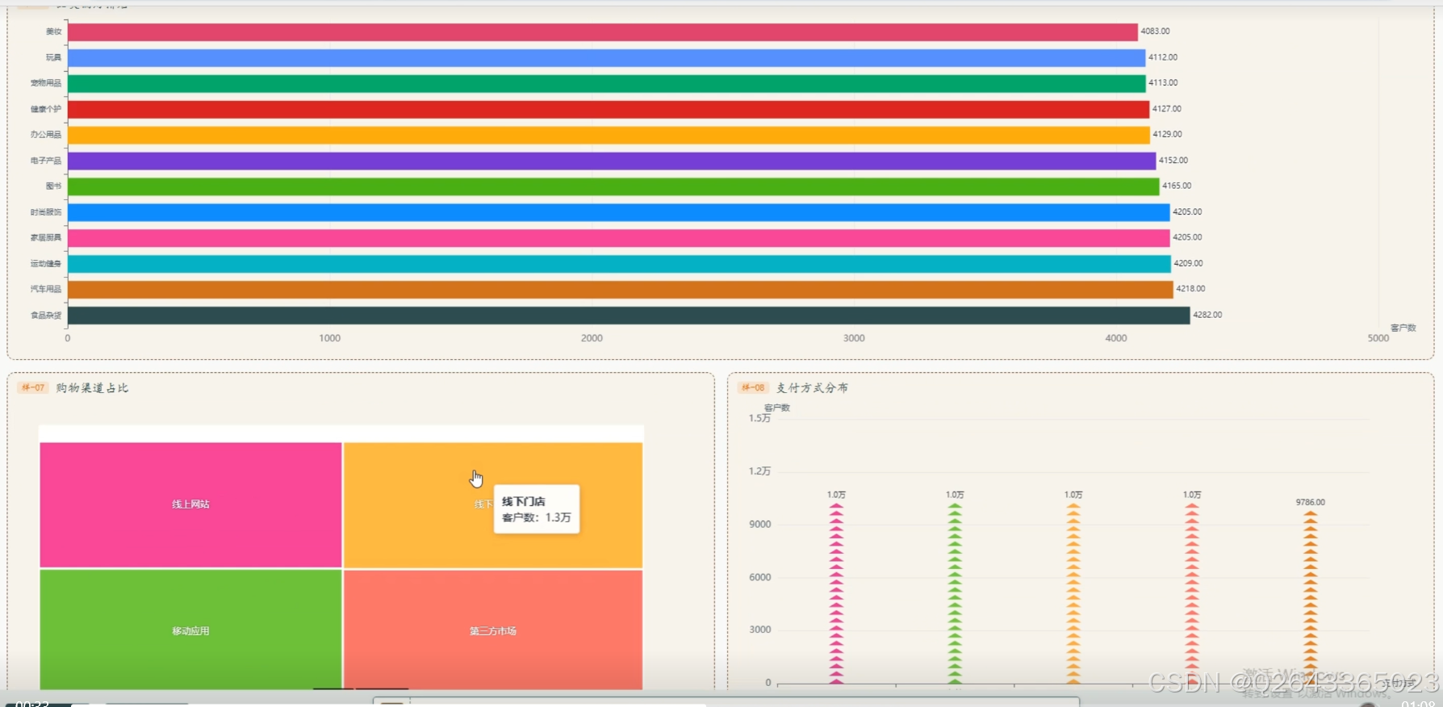Click the pink 家居厨具 bar
Image resolution: width=1443 pixels, height=707 pixels.
point(619,238)
